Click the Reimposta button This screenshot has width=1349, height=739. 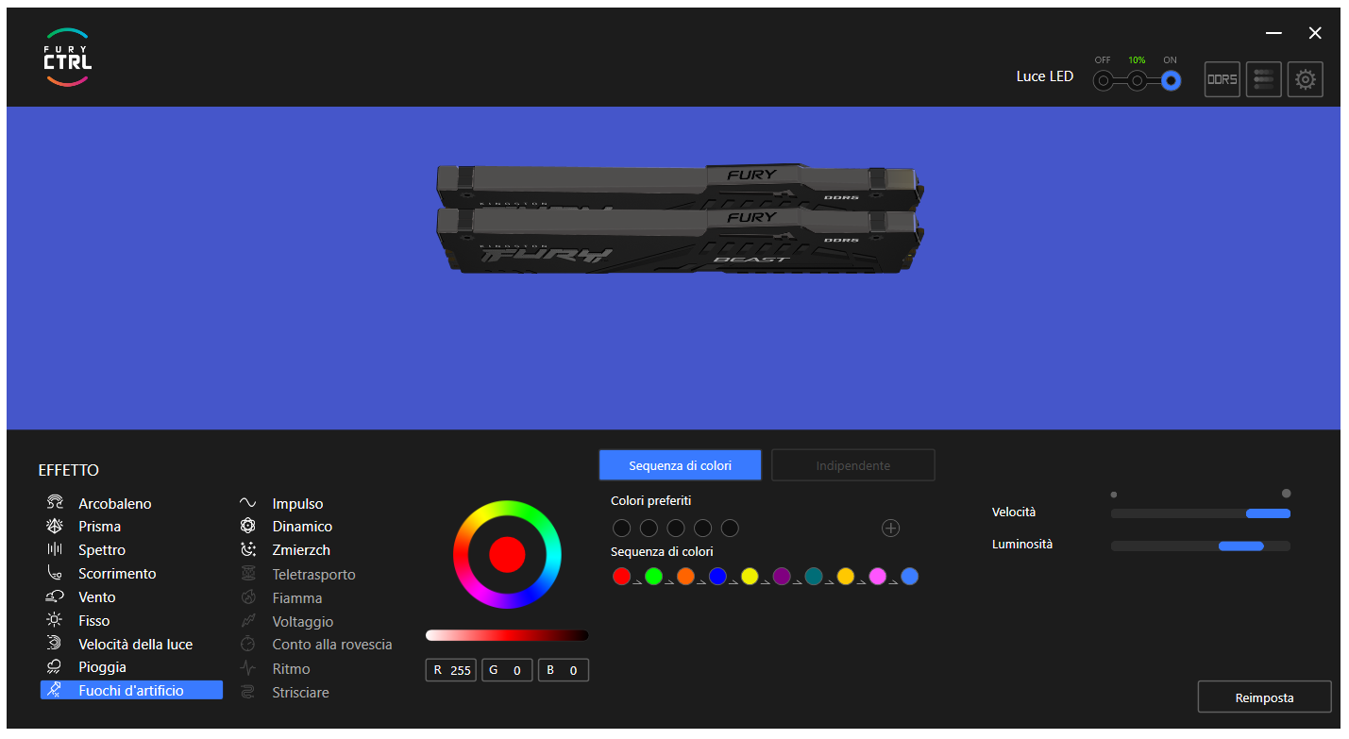pyautogui.click(x=1265, y=697)
